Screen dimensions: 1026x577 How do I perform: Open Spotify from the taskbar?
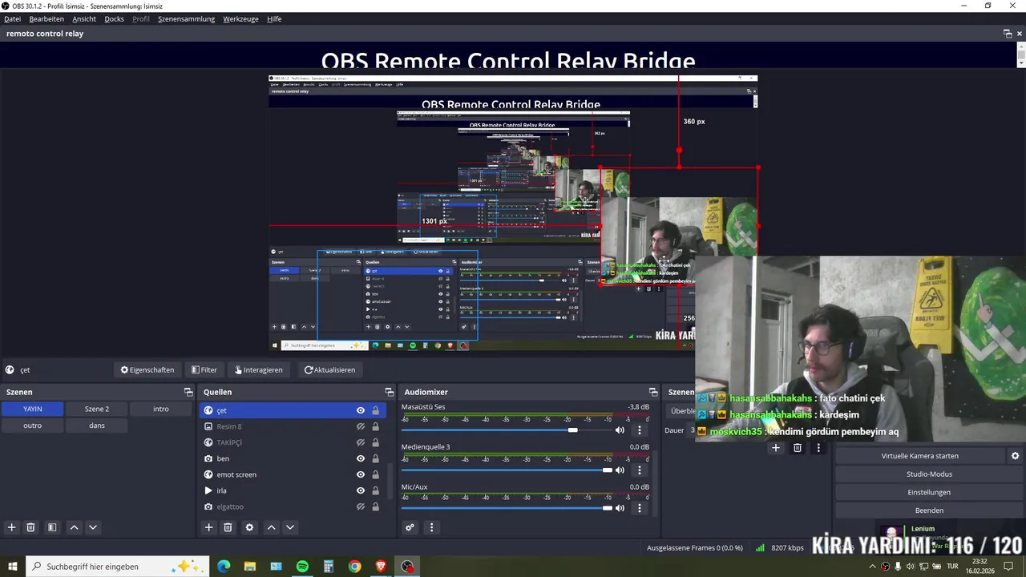[x=302, y=567]
